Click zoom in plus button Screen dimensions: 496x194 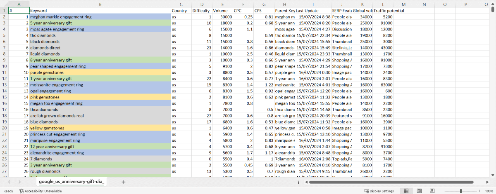pyautogui.click(x=479, y=191)
